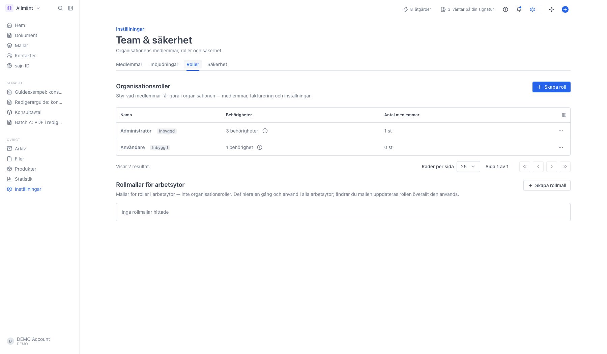Open more options for Administratör row

click(x=561, y=131)
